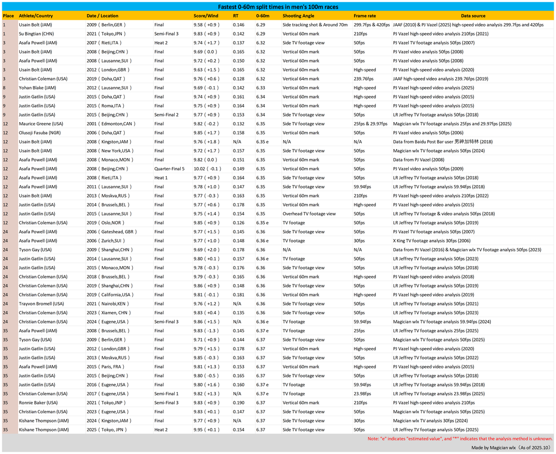Select the "Data from Baidu Post Bar user" source cell

(x=442, y=142)
